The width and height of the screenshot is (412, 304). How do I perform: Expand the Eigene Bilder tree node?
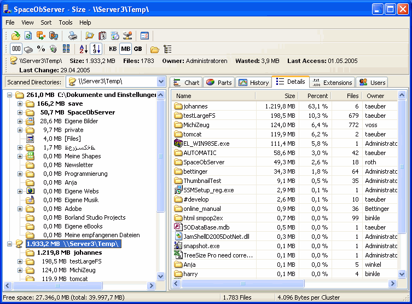20,121
